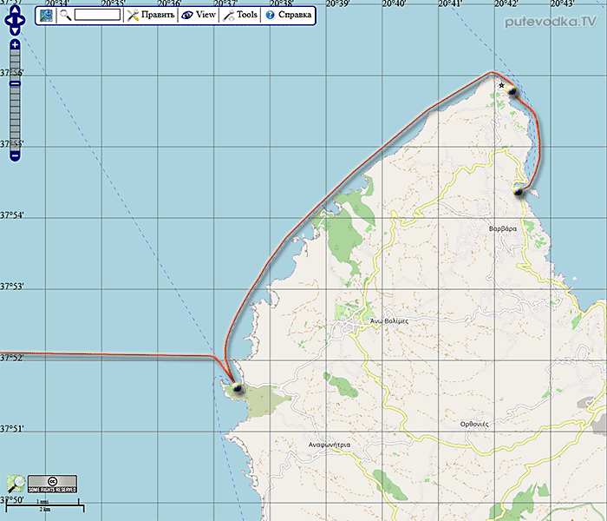This screenshot has width=607, height=521.
Task: Pan the map right with arrow control
Action: tap(22, 20)
